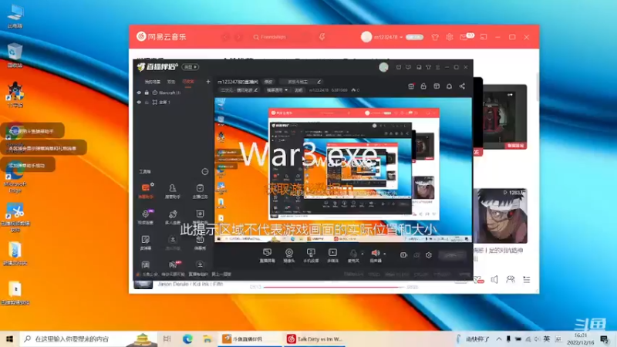Add a multimedia source from bottom bar
Screen dimensions: 617x347
tap(332, 255)
